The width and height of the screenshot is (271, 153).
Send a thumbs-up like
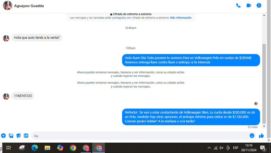261,136
